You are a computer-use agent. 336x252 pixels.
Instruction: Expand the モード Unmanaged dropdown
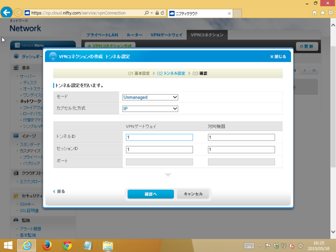[x=150, y=97]
